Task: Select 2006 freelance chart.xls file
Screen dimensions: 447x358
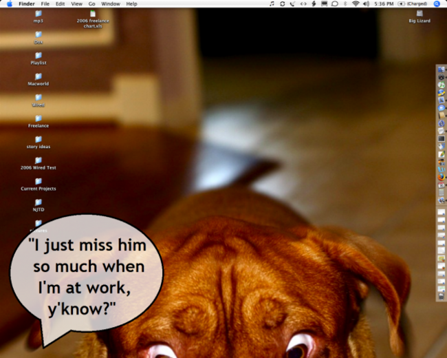Action: (x=93, y=19)
